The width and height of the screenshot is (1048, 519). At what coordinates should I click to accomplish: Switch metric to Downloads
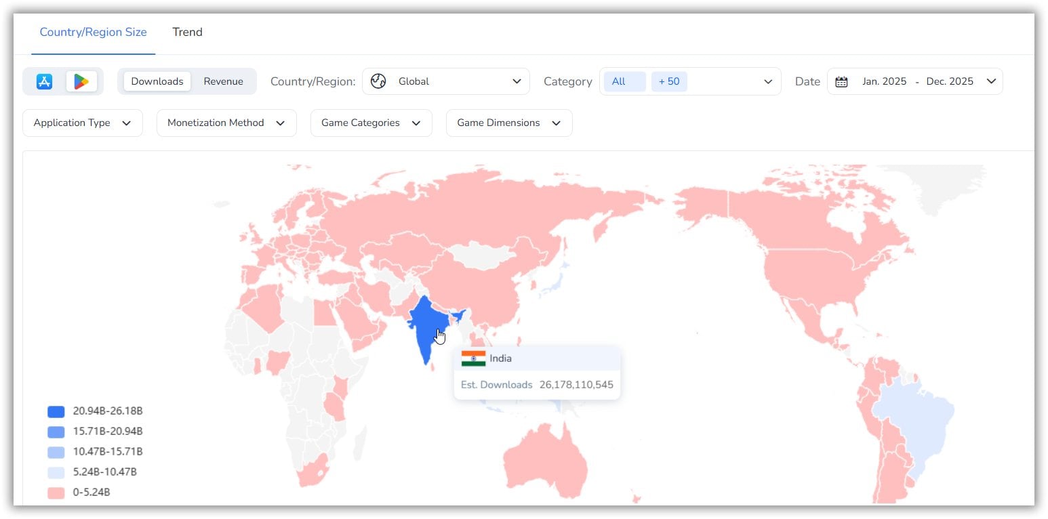click(x=157, y=81)
